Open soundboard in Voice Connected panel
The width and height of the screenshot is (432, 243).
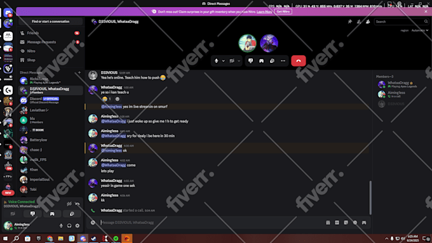[72, 214]
